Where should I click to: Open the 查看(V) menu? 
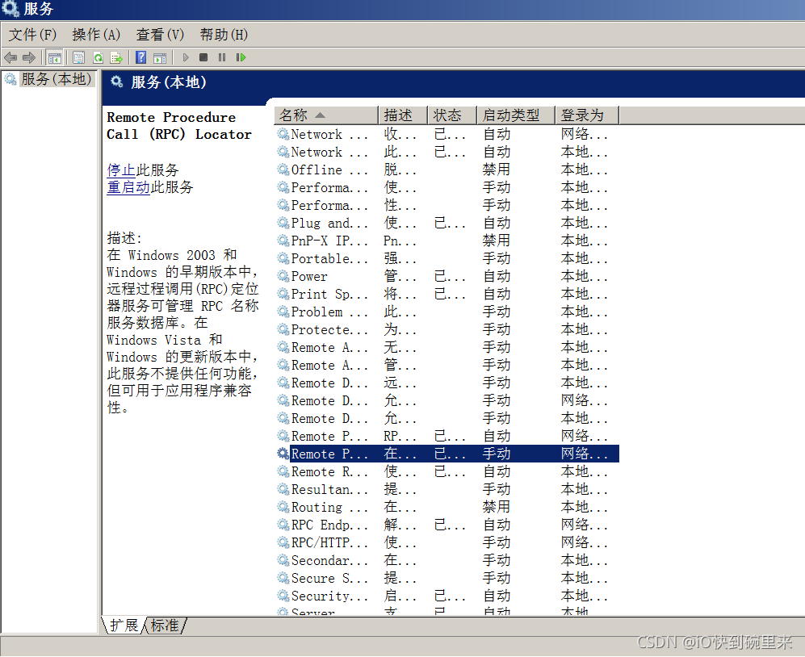(x=160, y=35)
